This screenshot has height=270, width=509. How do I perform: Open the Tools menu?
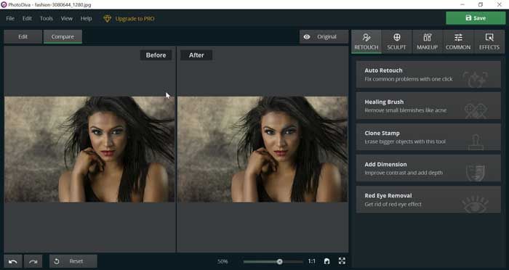47,18
